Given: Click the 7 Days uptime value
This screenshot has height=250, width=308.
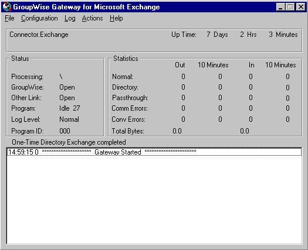Looking at the screenshot, I should 217,35.
